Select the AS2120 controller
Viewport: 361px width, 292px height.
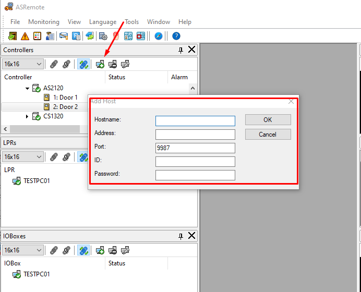tap(53, 88)
